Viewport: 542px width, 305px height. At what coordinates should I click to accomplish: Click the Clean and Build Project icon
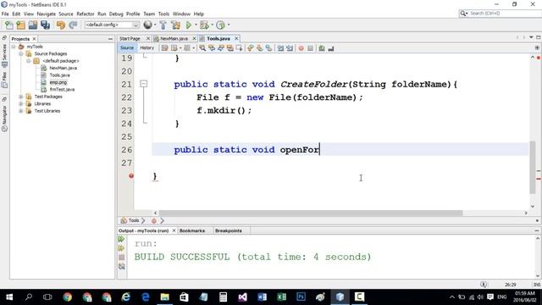tap(175, 25)
